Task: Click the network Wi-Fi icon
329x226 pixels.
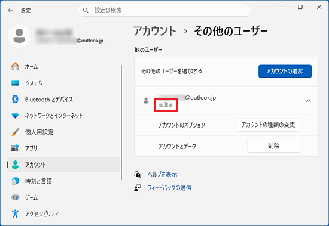Action: pyautogui.click(x=15, y=116)
